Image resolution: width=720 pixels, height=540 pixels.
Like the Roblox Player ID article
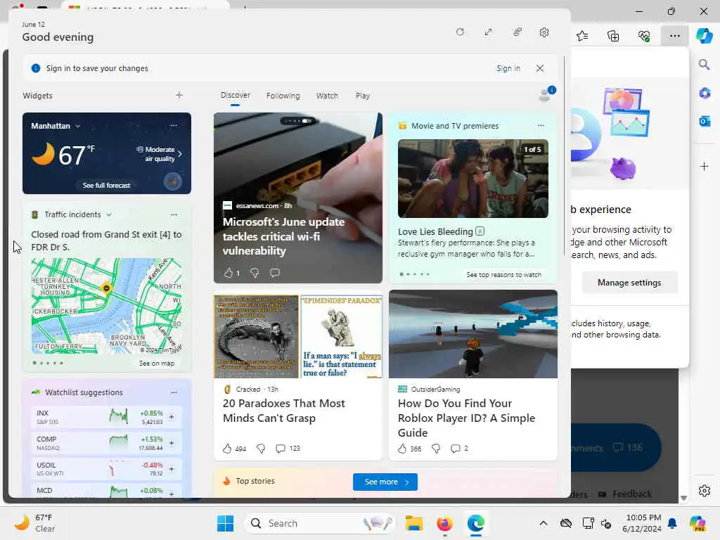click(402, 448)
